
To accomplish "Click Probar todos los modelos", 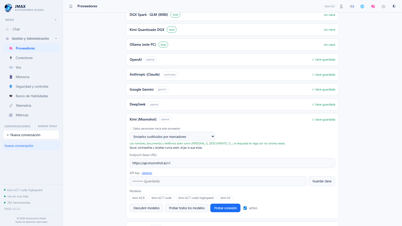I will [x=187, y=208].
